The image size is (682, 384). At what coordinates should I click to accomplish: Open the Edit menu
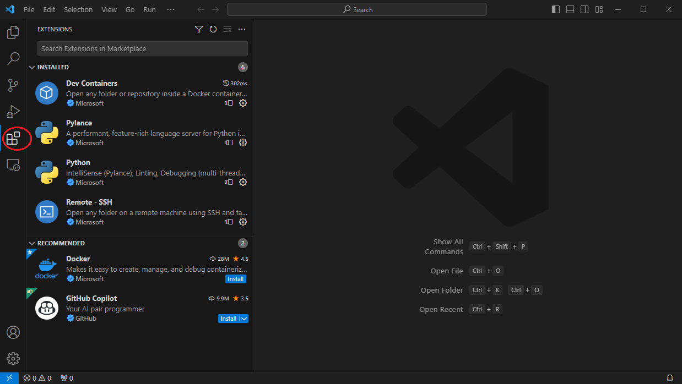coord(49,9)
